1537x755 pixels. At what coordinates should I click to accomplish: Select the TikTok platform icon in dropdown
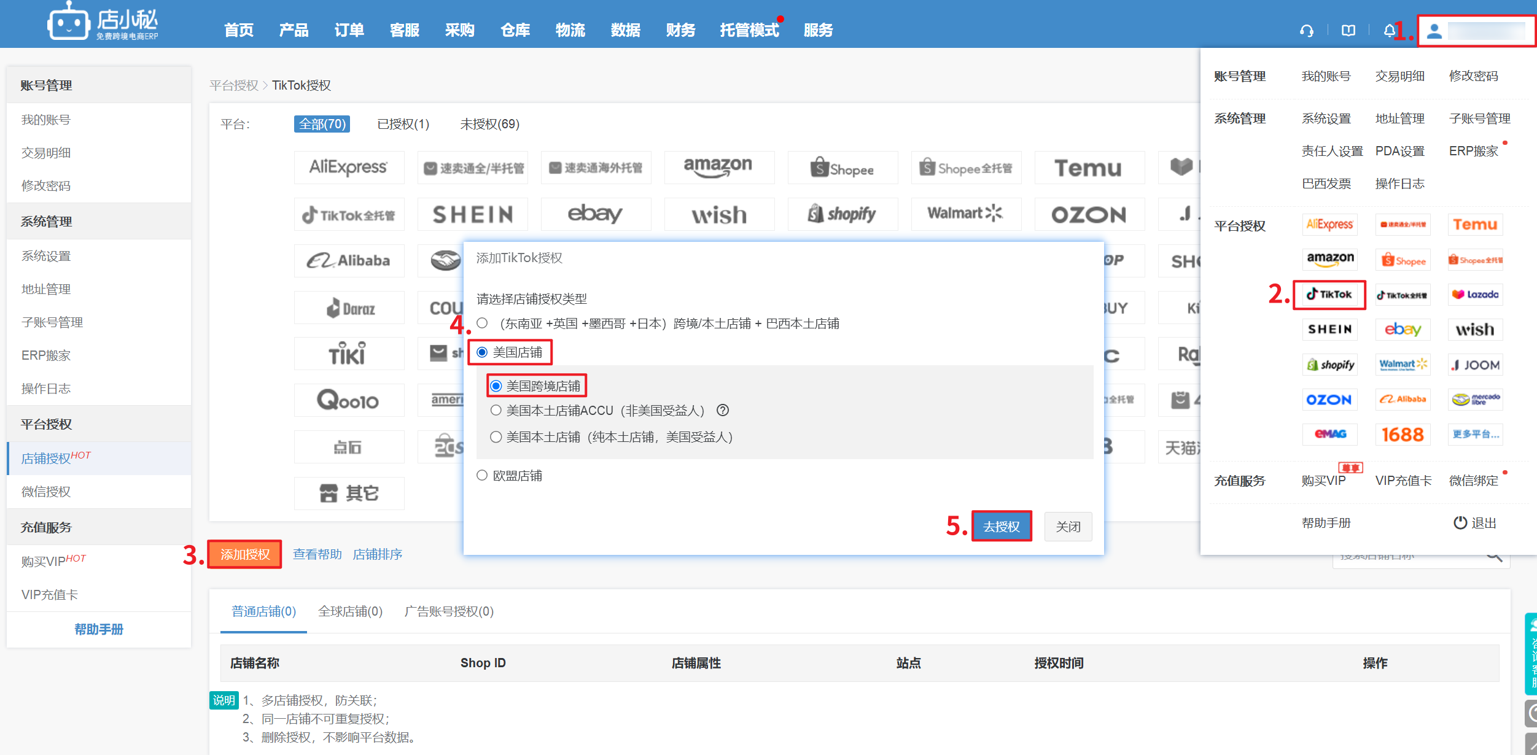click(x=1329, y=295)
